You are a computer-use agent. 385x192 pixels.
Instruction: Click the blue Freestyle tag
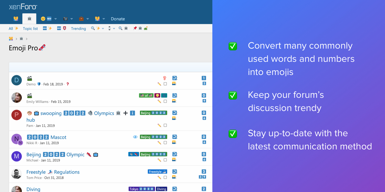[157, 172]
